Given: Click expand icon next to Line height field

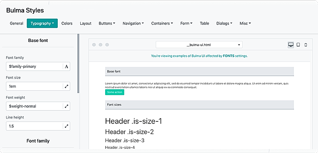Looking at the screenshot, I should click(67, 126).
